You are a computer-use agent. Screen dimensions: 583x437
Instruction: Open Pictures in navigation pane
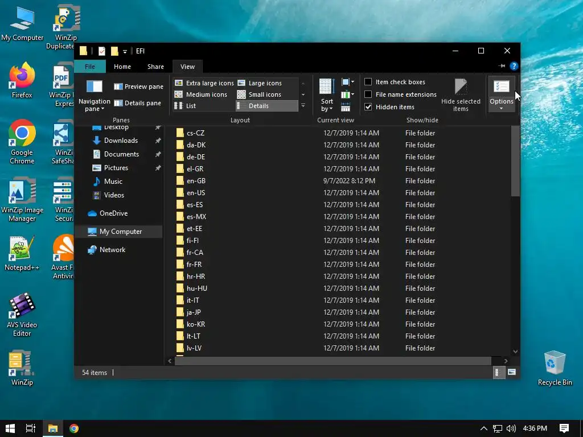pos(116,168)
